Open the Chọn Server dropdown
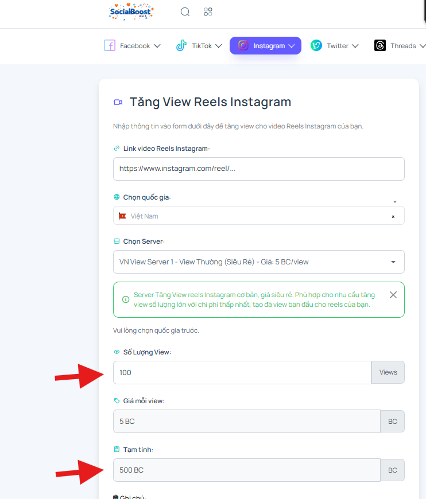 click(259, 262)
